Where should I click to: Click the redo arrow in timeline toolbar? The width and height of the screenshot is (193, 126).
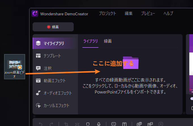(x=51, y=124)
